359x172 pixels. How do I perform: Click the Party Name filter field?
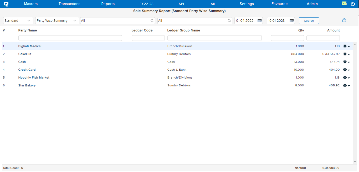point(70,38)
